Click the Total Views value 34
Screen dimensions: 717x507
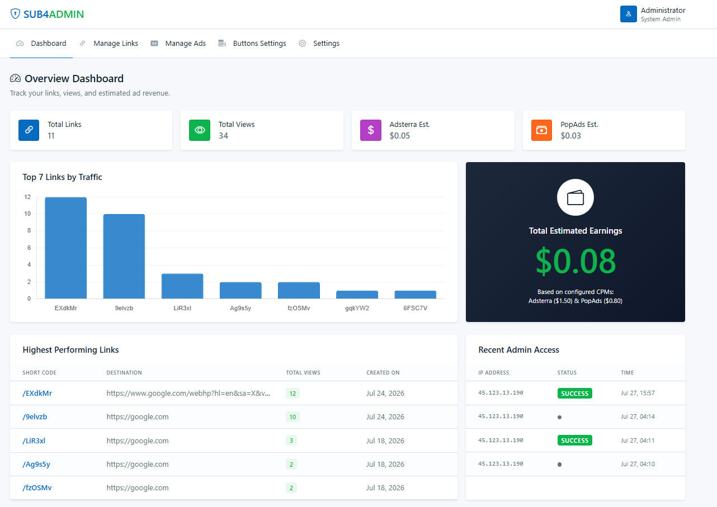[223, 136]
